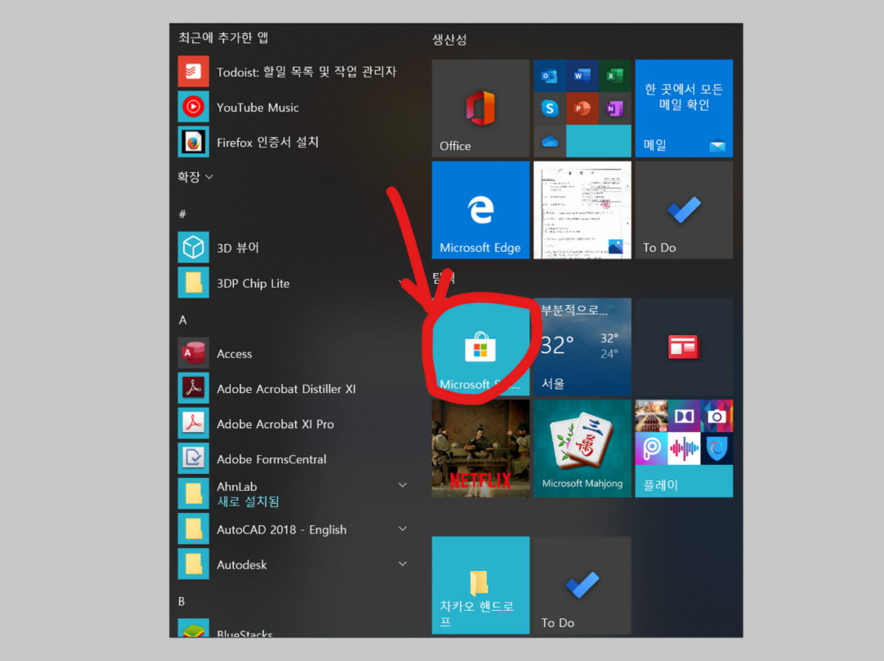Expand the Autodesk folder chevron
The width and height of the screenshot is (884, 661).
[x=402, y=564]
